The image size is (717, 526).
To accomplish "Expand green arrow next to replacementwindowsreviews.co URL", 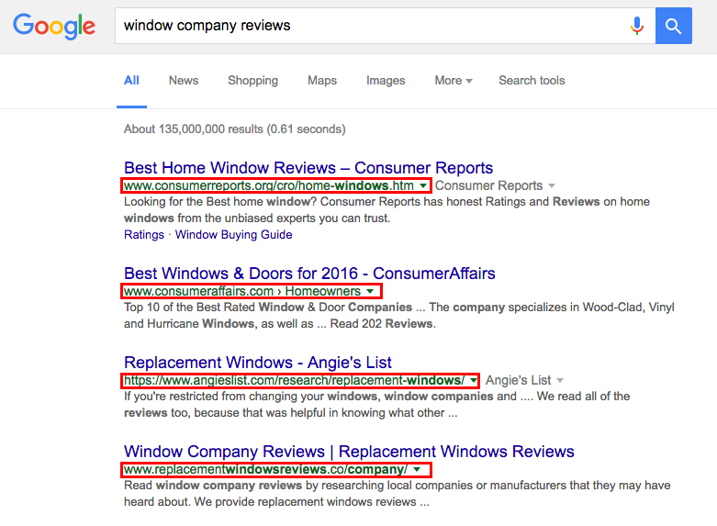I will pos(417,470).
